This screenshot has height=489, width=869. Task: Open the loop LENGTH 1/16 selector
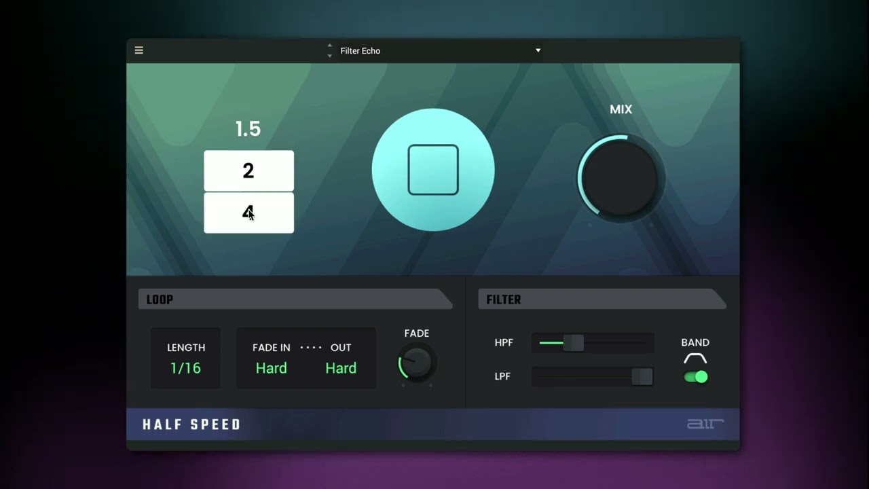click(186, 359)
